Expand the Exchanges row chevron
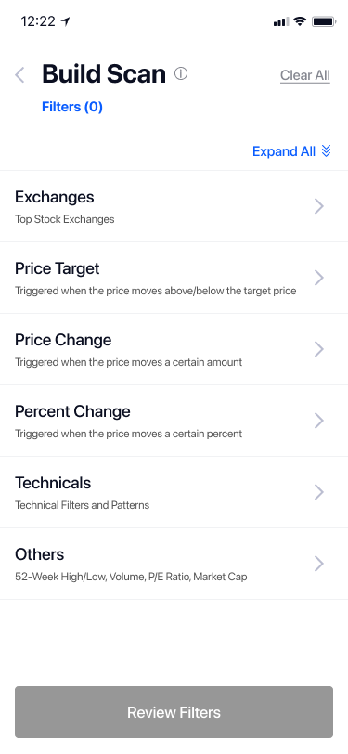This screenshot has width=348, height=754. [318, 206]
